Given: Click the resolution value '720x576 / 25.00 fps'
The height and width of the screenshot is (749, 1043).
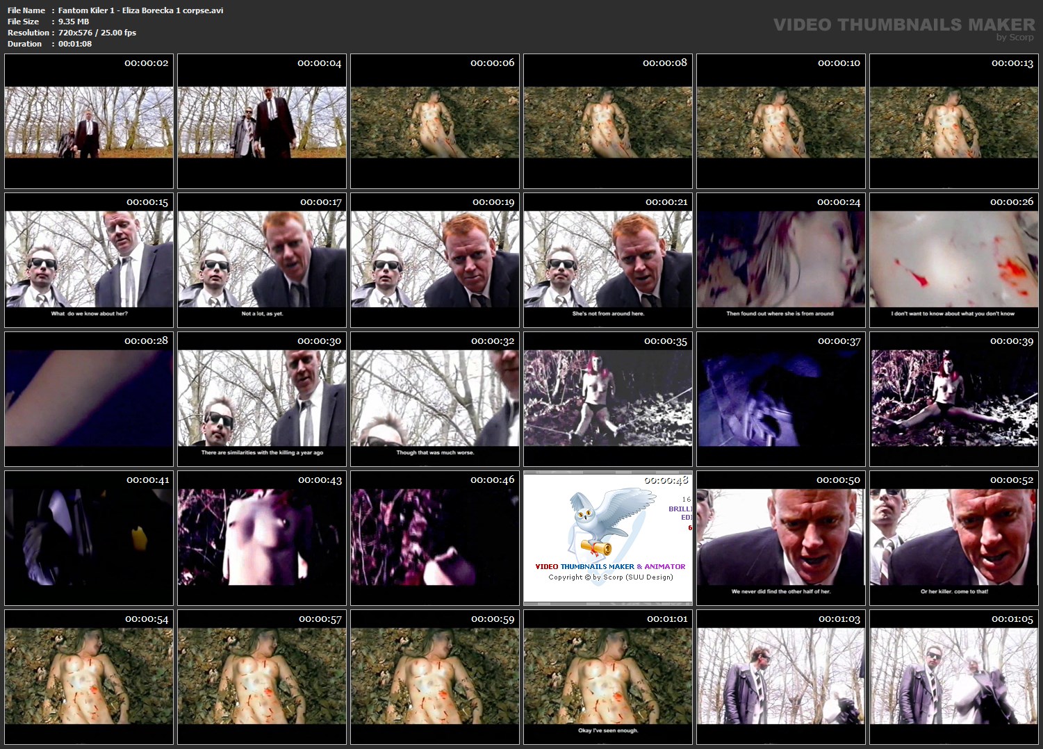Looking at the screenshot, I should point(97,33).
